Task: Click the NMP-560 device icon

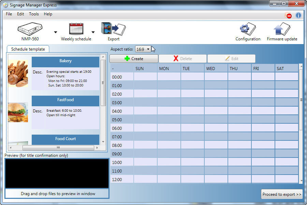Action: tap(30, 29)
